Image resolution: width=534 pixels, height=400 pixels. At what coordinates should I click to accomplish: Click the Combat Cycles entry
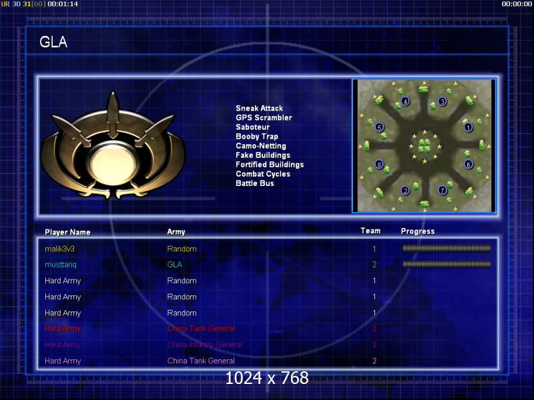[x=263, y=174]
